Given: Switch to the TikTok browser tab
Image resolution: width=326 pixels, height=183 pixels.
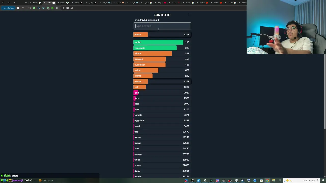Looking at the screenshot, I should pos(77,3).
